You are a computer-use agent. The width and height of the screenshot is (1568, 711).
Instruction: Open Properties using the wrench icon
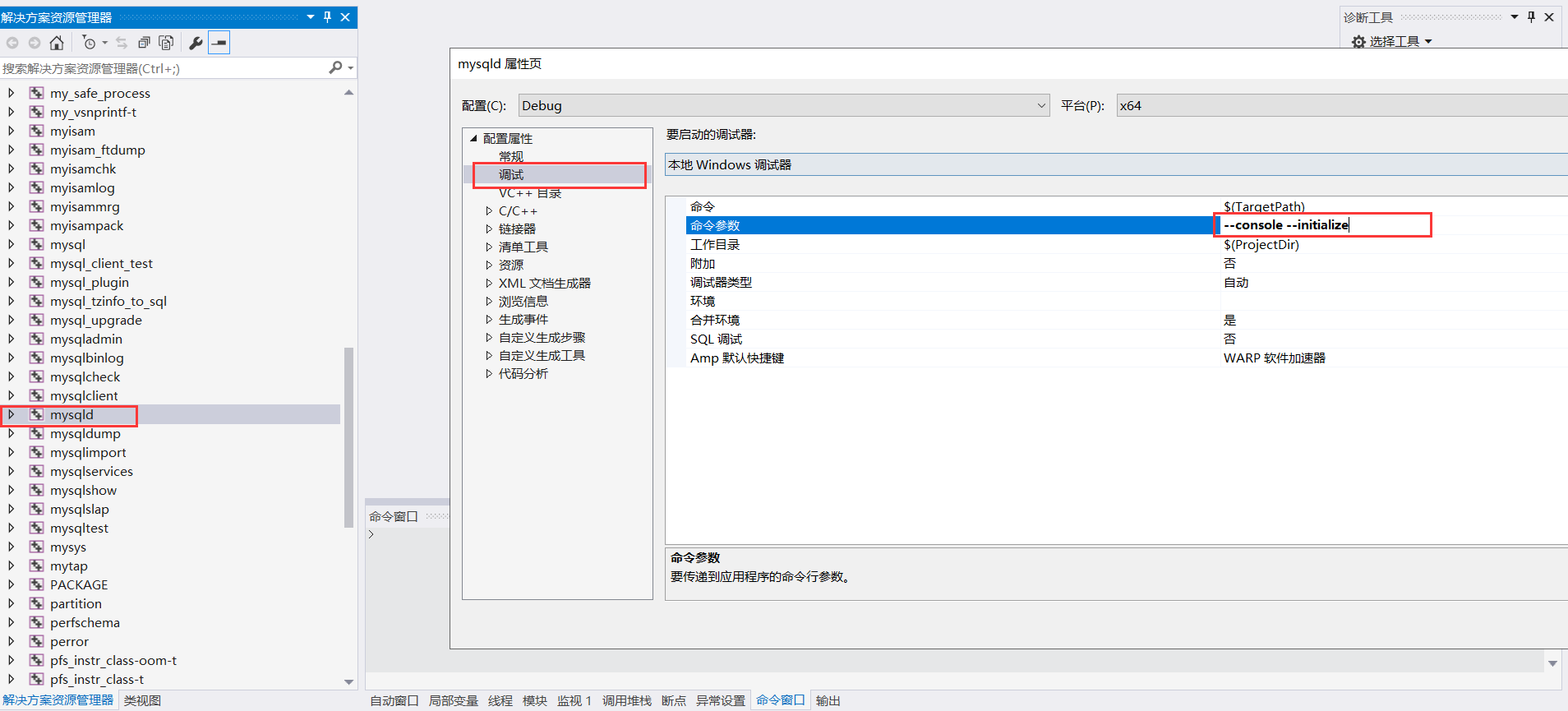point(196,43)
